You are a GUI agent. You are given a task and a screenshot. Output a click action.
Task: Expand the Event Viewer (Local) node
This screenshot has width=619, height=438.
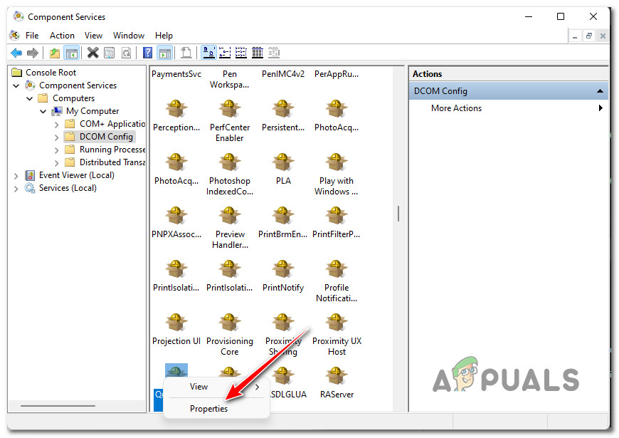click(x=16, y=175)
